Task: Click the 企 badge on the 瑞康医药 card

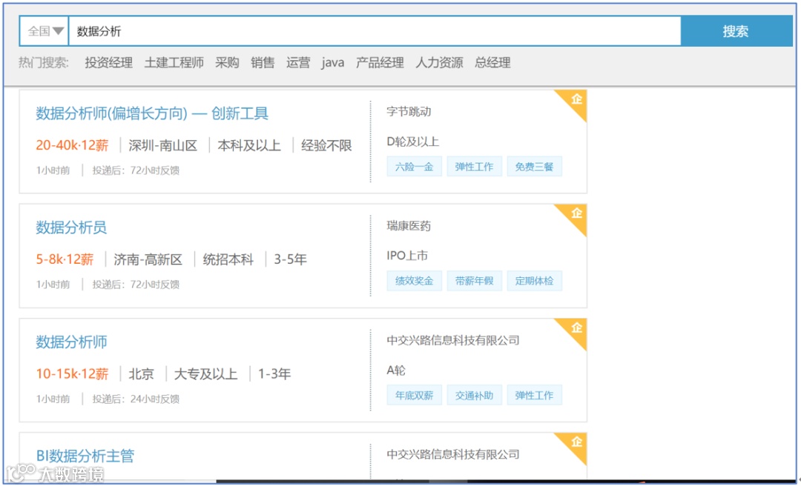Action: [576, 215]
